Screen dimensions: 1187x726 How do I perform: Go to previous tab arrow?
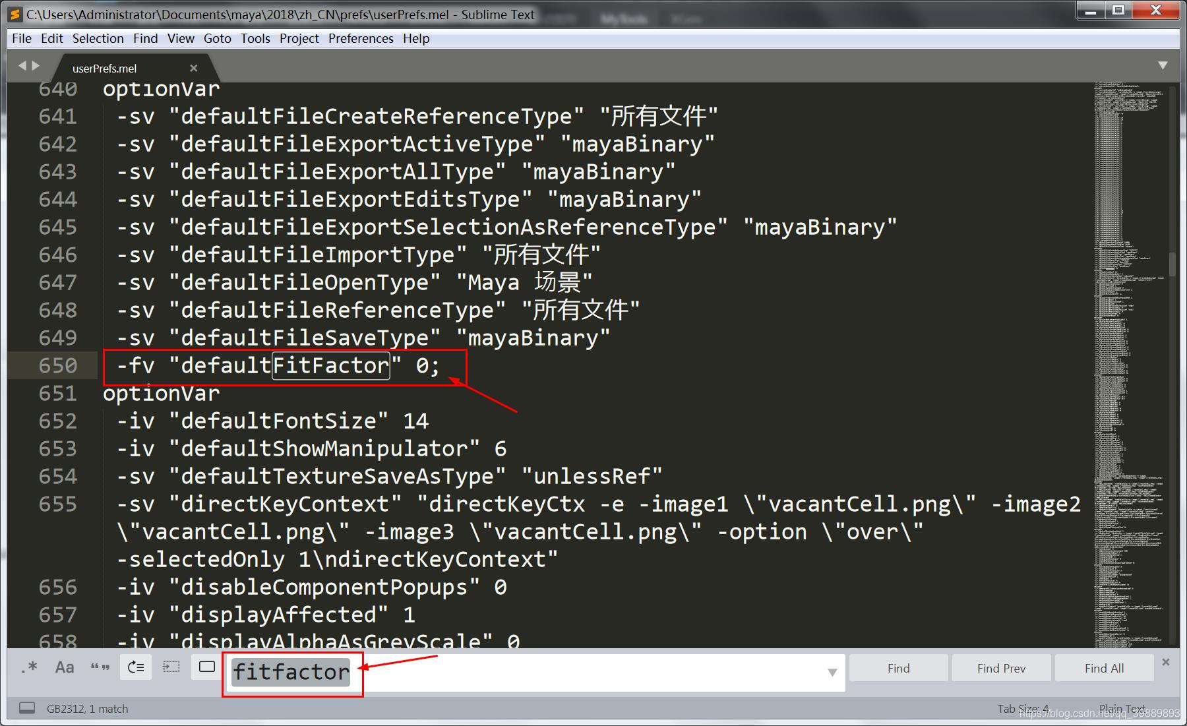pos(22,65)
